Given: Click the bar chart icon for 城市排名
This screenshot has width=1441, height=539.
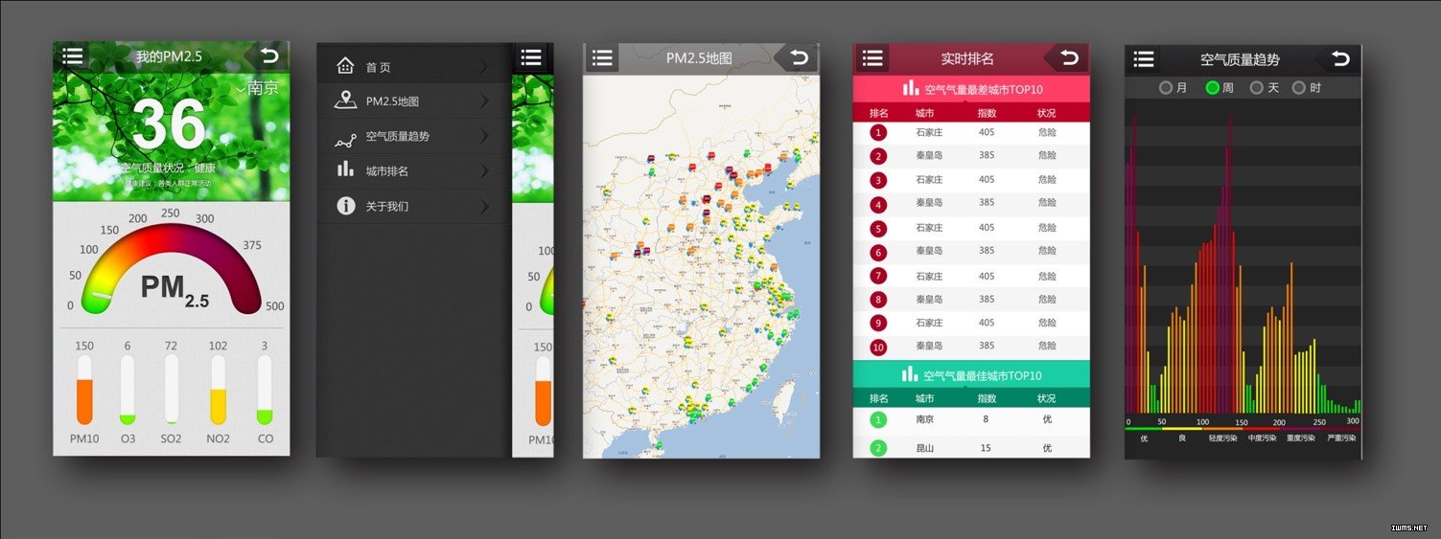Looking at the screenshot, I should 345,169.
